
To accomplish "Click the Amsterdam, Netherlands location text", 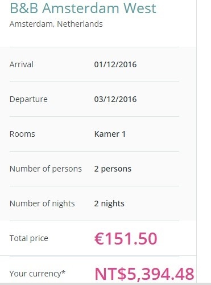I will [x=56, y=24].
